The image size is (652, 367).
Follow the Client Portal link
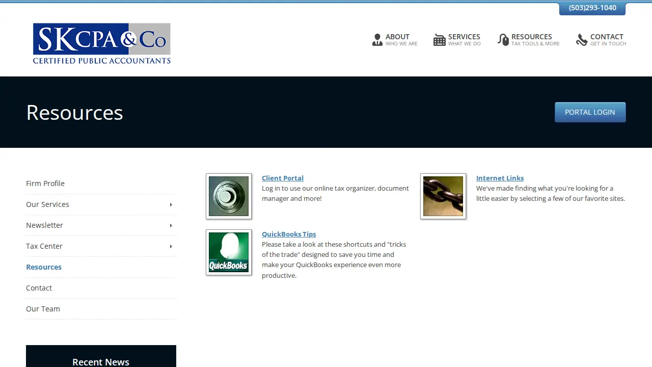coord(283,178)
